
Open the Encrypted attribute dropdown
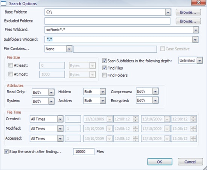155,100
